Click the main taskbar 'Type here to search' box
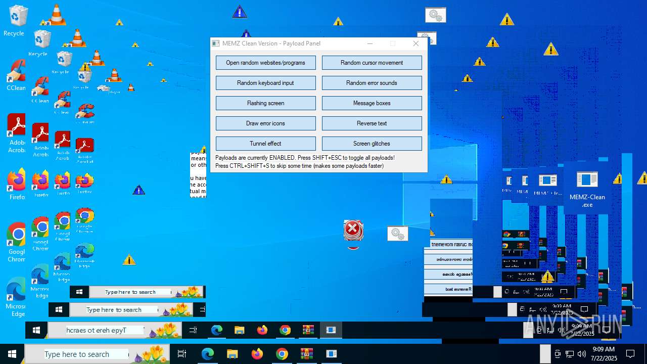Viewport: 647px width, 364px height. click(x=98, y=354)
